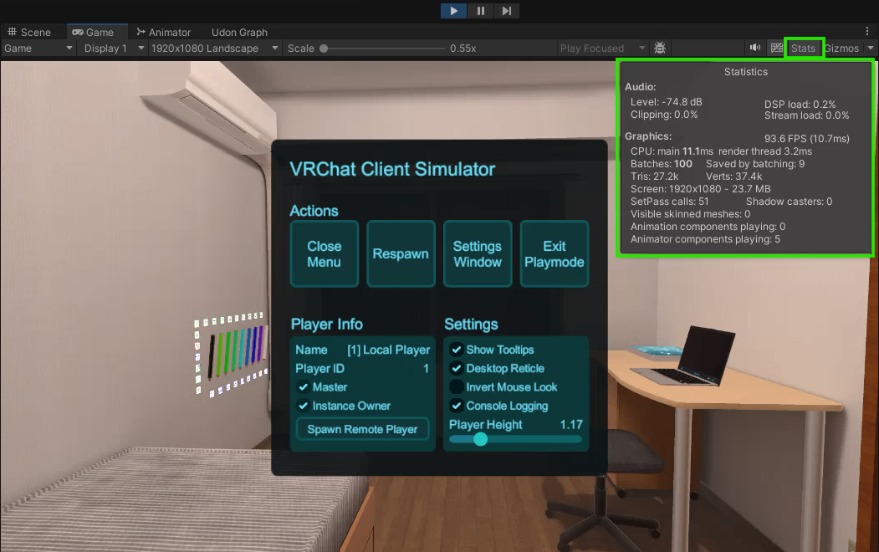Click the 93.6 FPS readout in Statistics
This screenshot has height=552, width=879.
807,139
